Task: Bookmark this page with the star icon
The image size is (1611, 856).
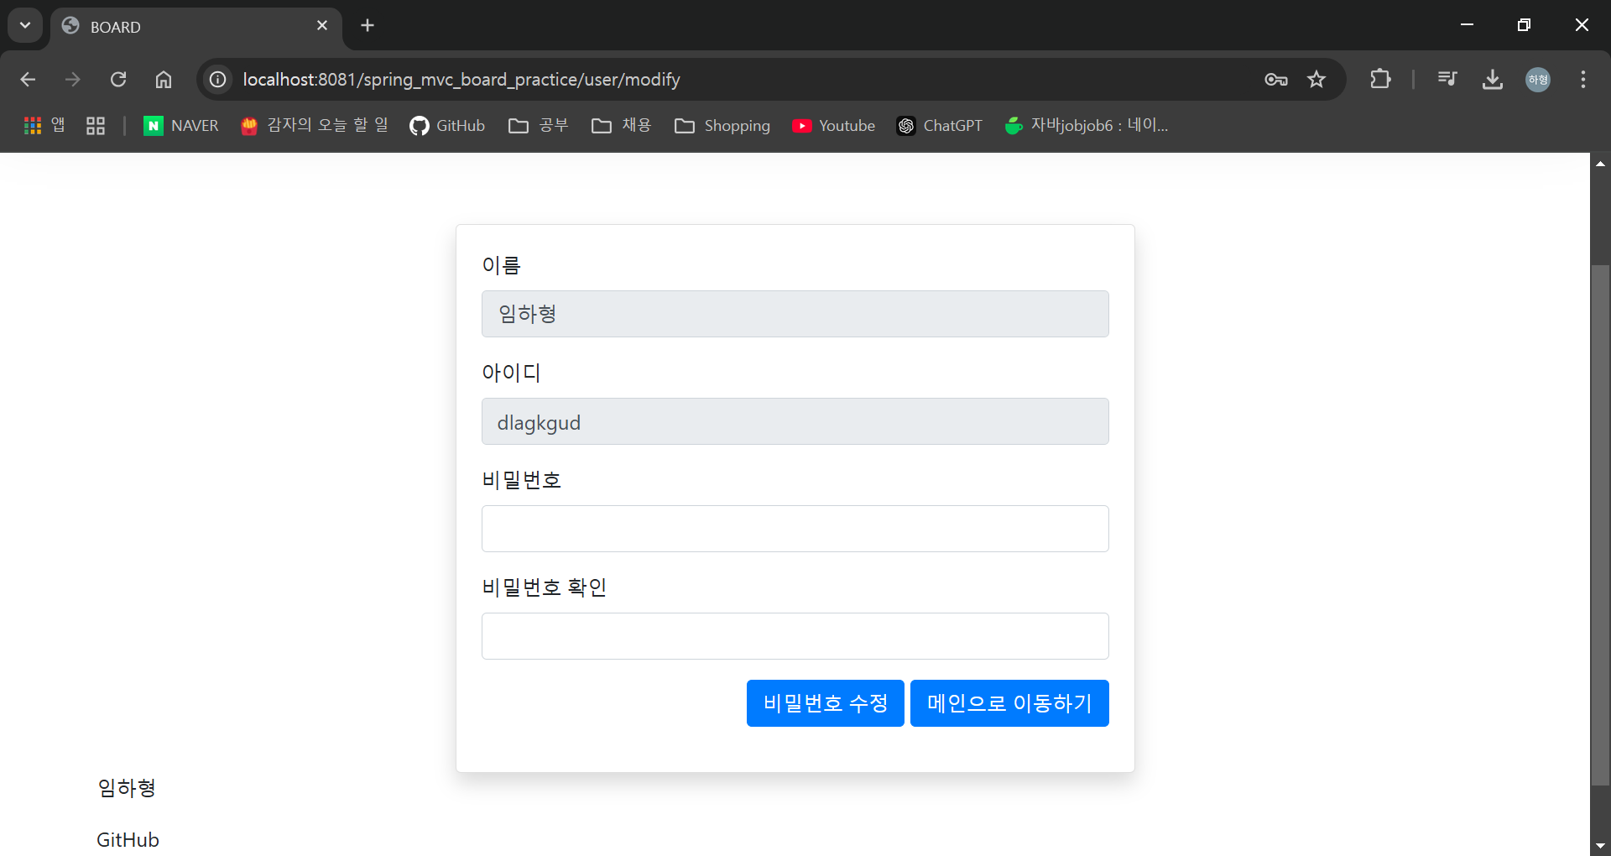Action: click(1316, 80)
